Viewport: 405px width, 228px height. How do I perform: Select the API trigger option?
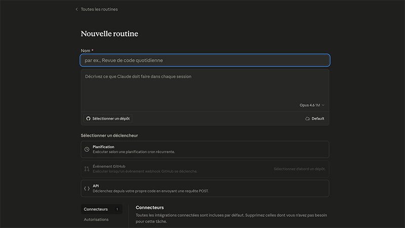pos(205,189)
